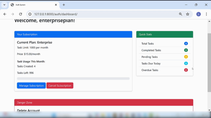The width and height of the screenshot is (211, 118).
Task: Click the Total Tasks blue badge
Action: 186,44
